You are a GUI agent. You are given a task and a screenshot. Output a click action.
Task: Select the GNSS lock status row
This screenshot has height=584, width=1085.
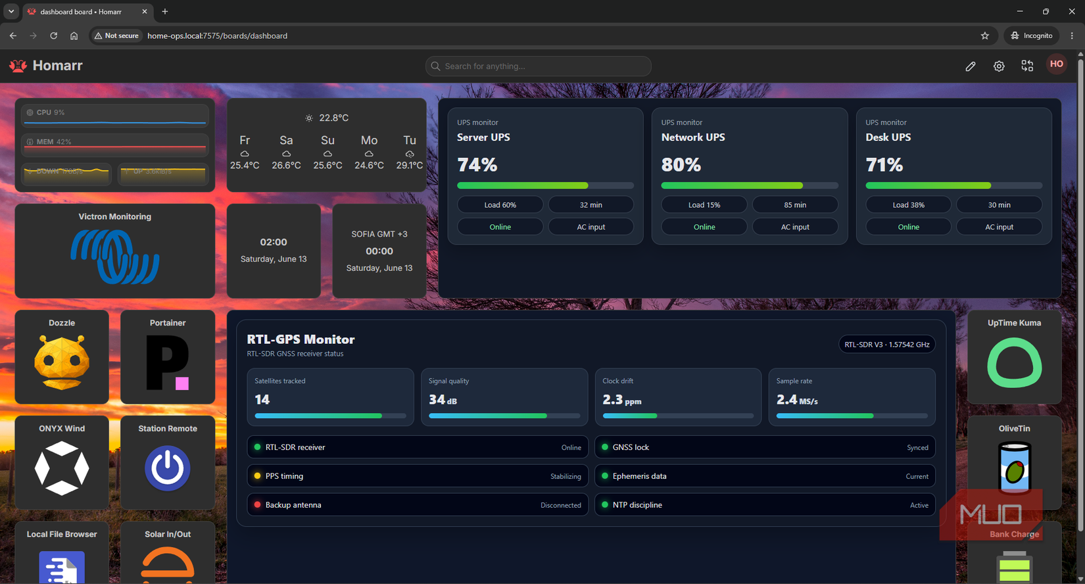pos(765,447)
